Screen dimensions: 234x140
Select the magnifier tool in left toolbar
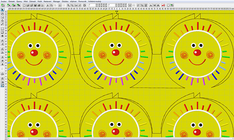(2, 24)
